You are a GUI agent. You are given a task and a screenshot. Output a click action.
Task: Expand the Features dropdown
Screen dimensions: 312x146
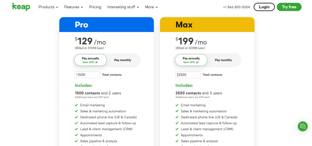(74, 7)
